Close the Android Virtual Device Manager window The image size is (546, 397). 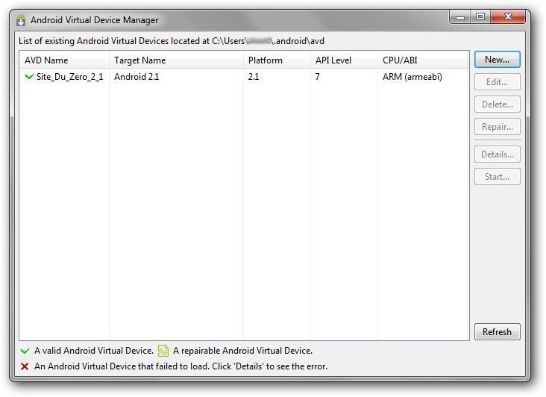click(x=508, y=16)
